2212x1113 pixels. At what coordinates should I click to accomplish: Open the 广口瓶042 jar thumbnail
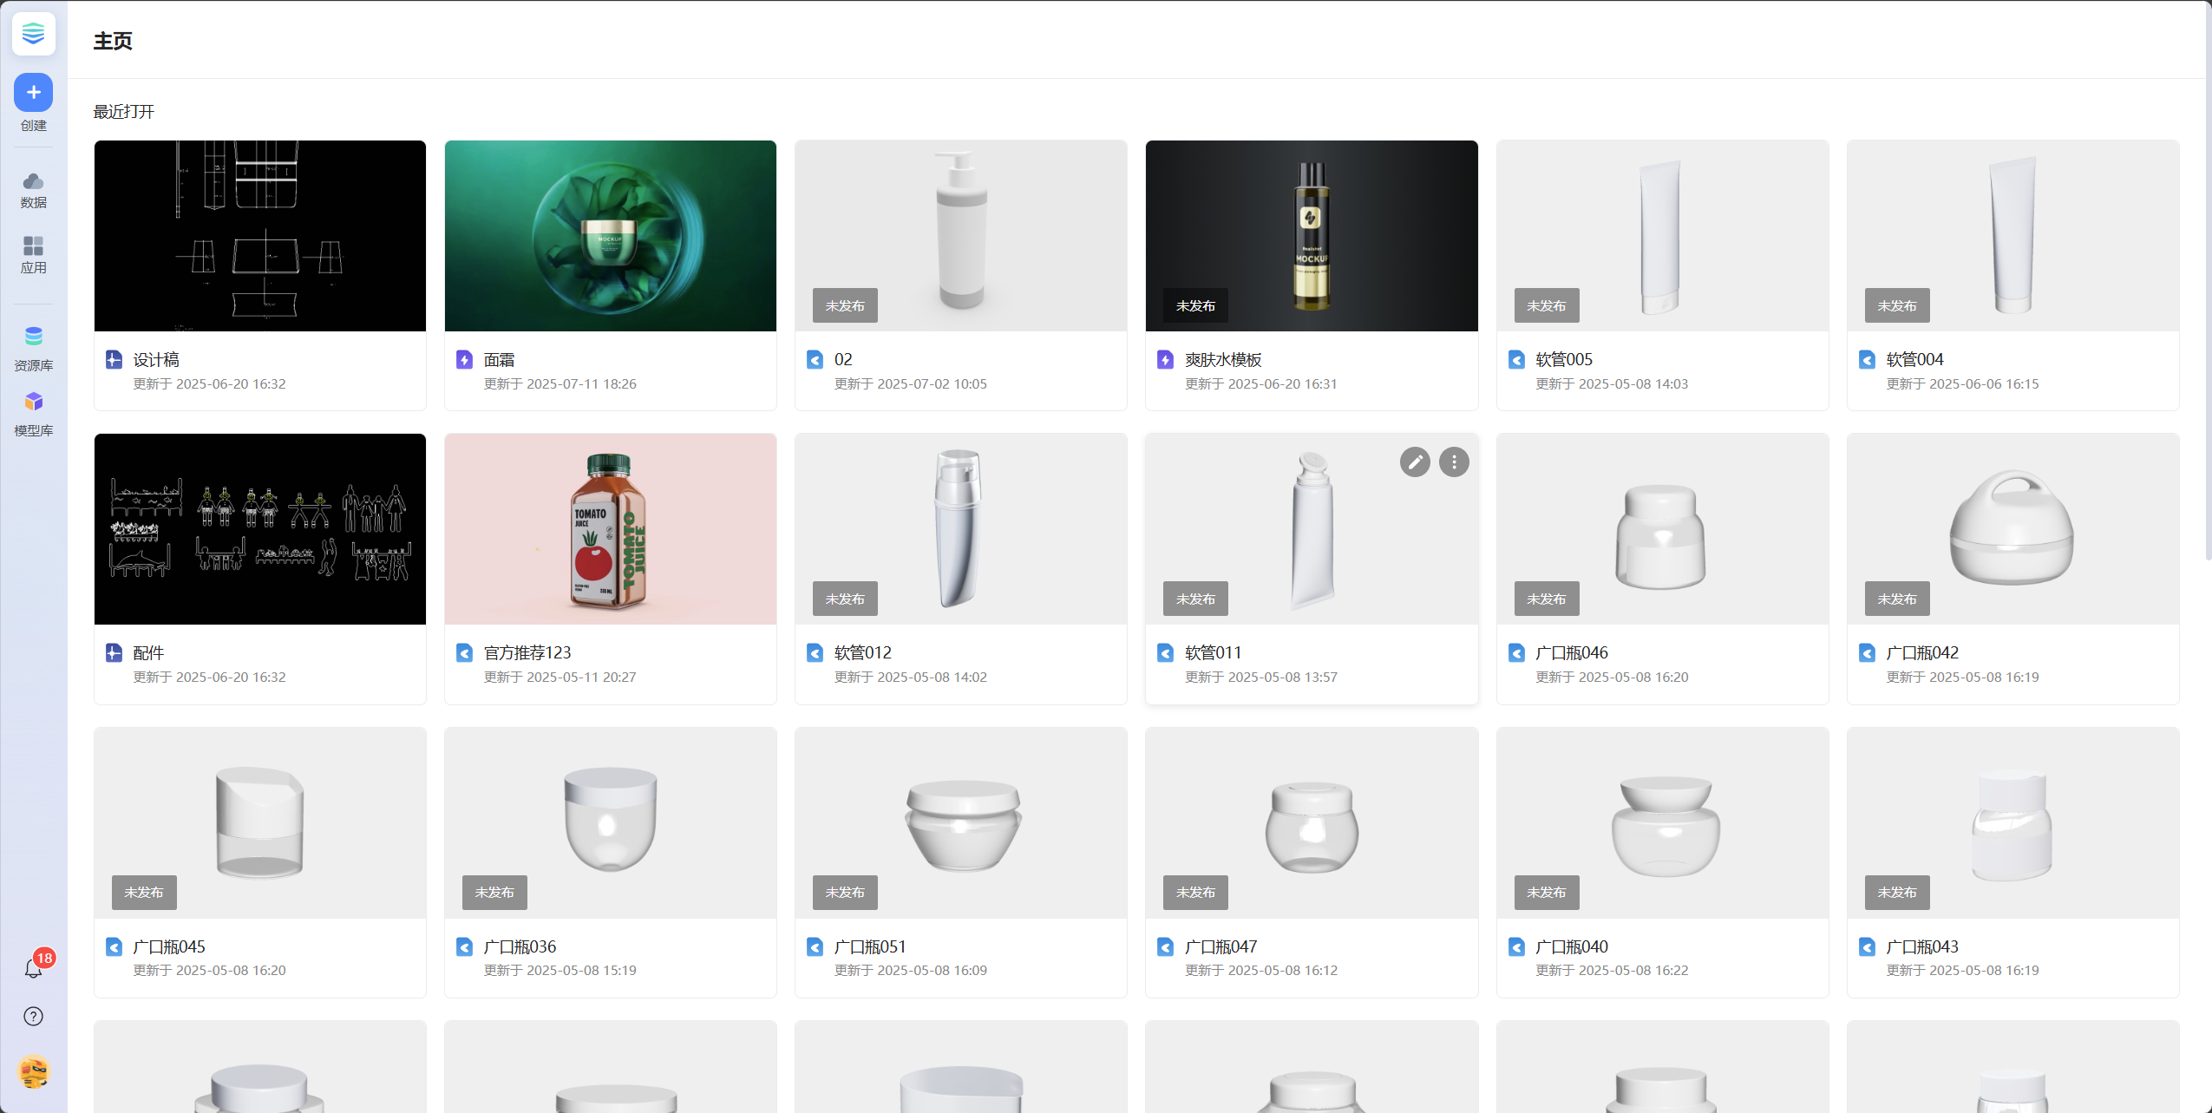click(x=2013, y=529)
